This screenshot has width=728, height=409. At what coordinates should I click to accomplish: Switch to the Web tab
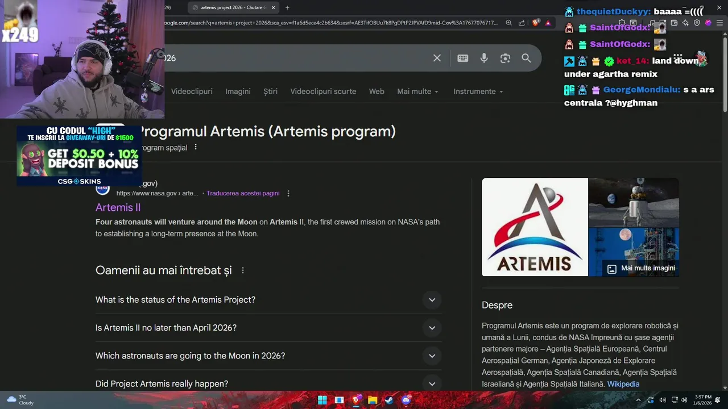(x=377, y=91)
